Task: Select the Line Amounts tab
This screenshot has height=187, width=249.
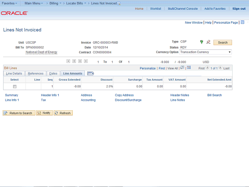Action: [73, 74]
